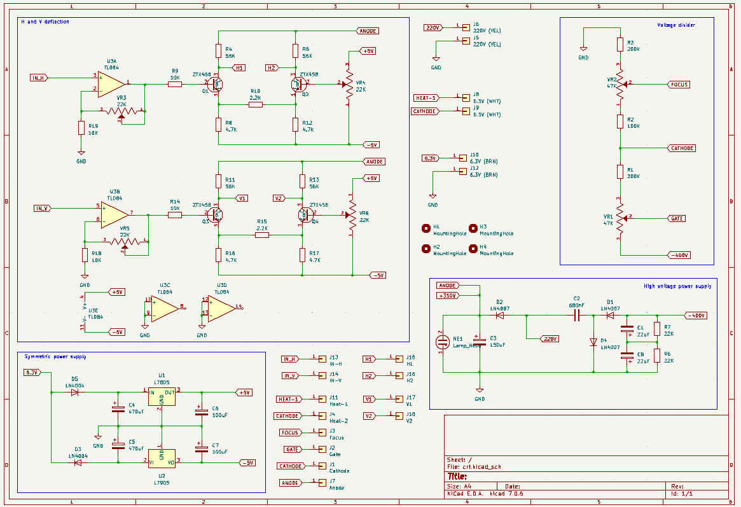
Task: Click the U3D TL084 op-amp symbol
Action: [x=221, y=309]
